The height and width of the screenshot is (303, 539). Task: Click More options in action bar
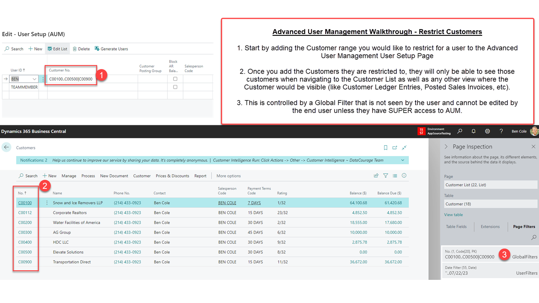pos(229,176)
